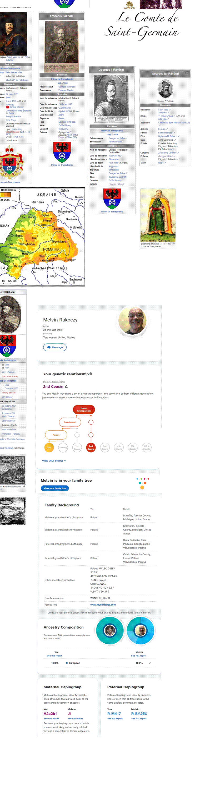This screenshot has height=812, width=205.
Task: Expand the View DNA details chevron
Action: 65,461
